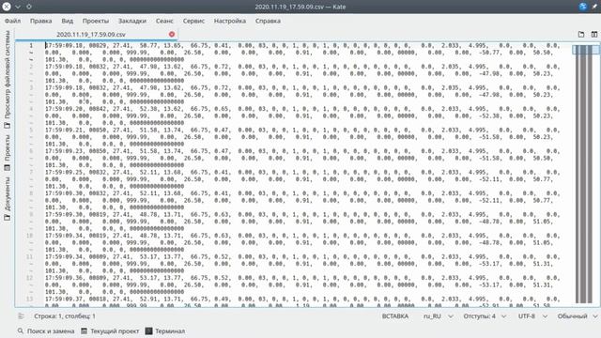Toggle ВСТАВКА insert mode indicator
601x338 pixels.
coord(395,316)
